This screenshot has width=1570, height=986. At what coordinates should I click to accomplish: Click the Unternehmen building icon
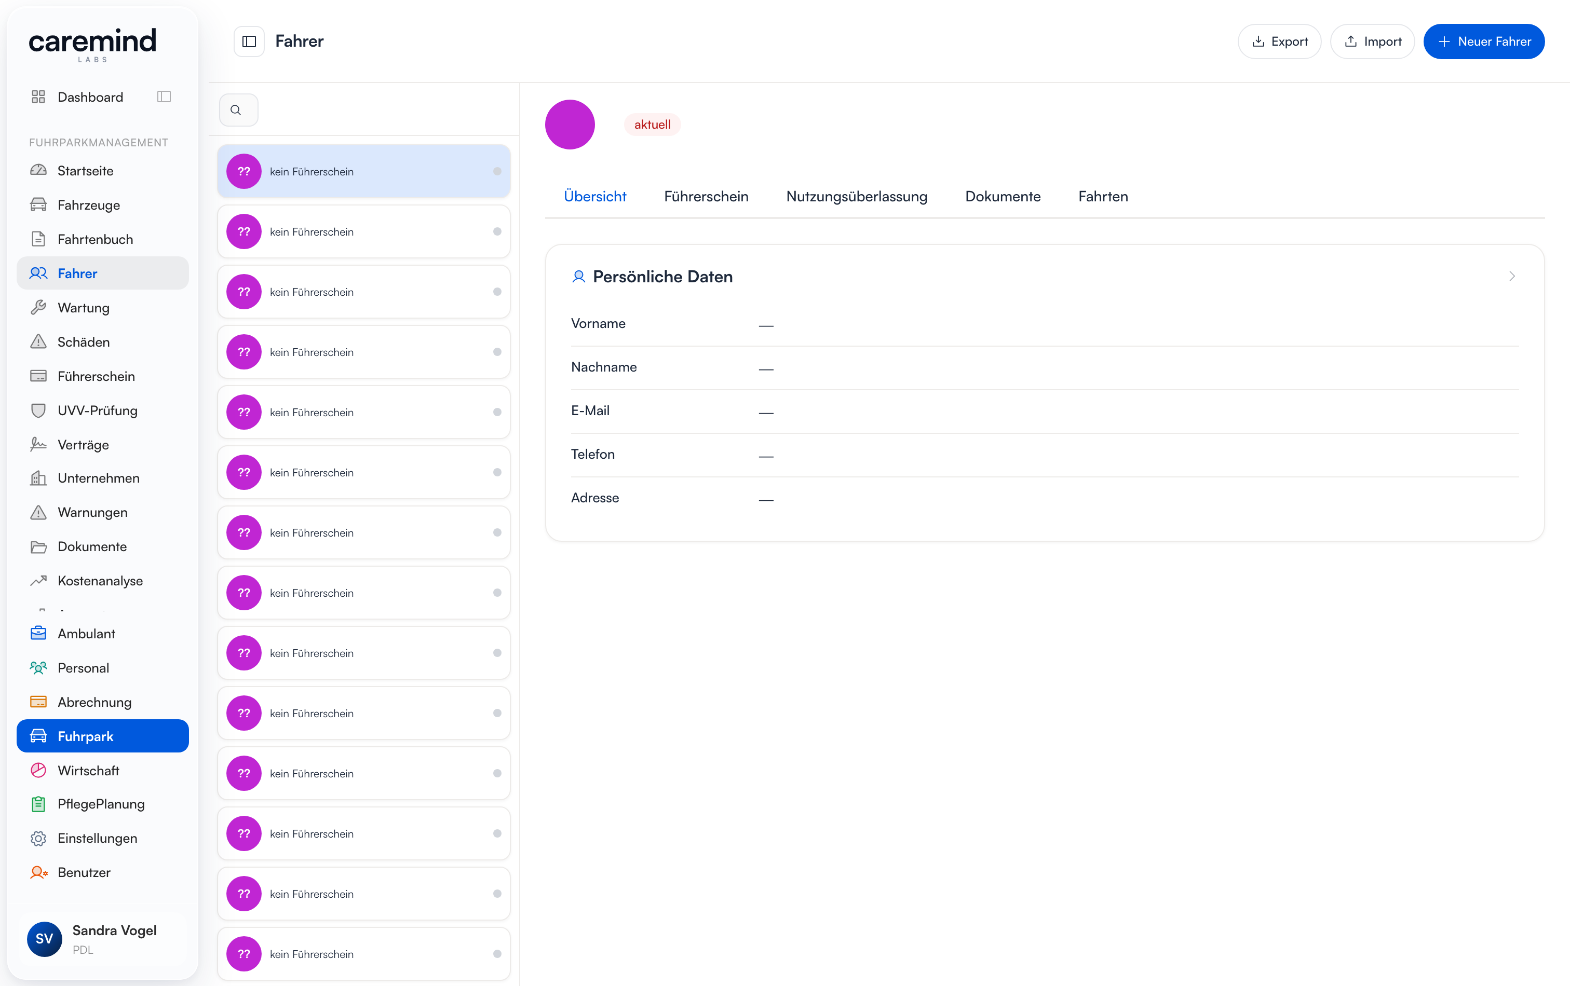(38, 478)
